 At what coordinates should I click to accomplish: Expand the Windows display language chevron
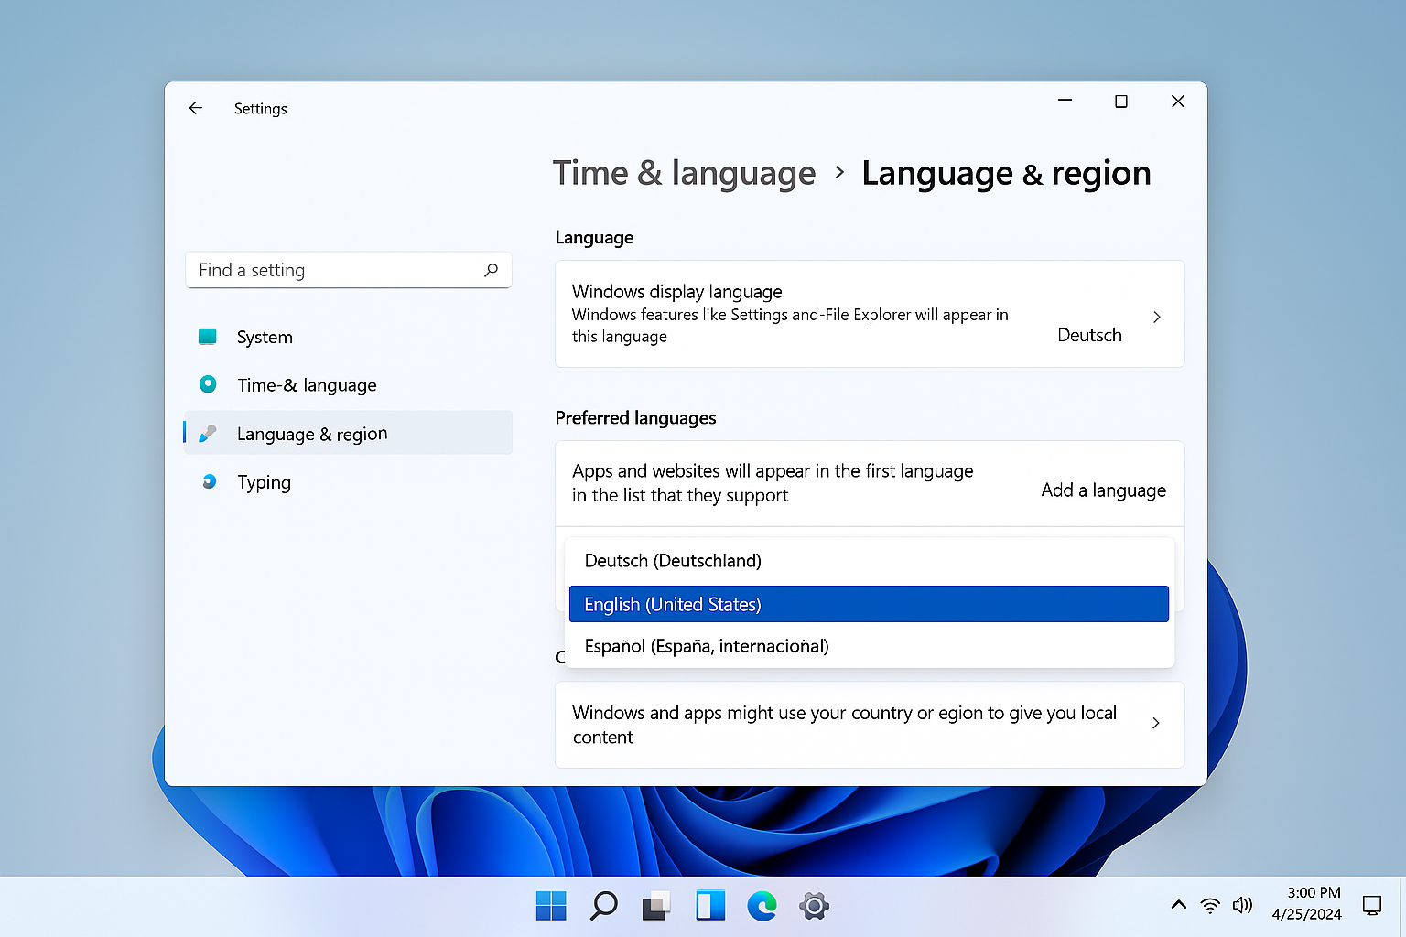[1157, 317]
